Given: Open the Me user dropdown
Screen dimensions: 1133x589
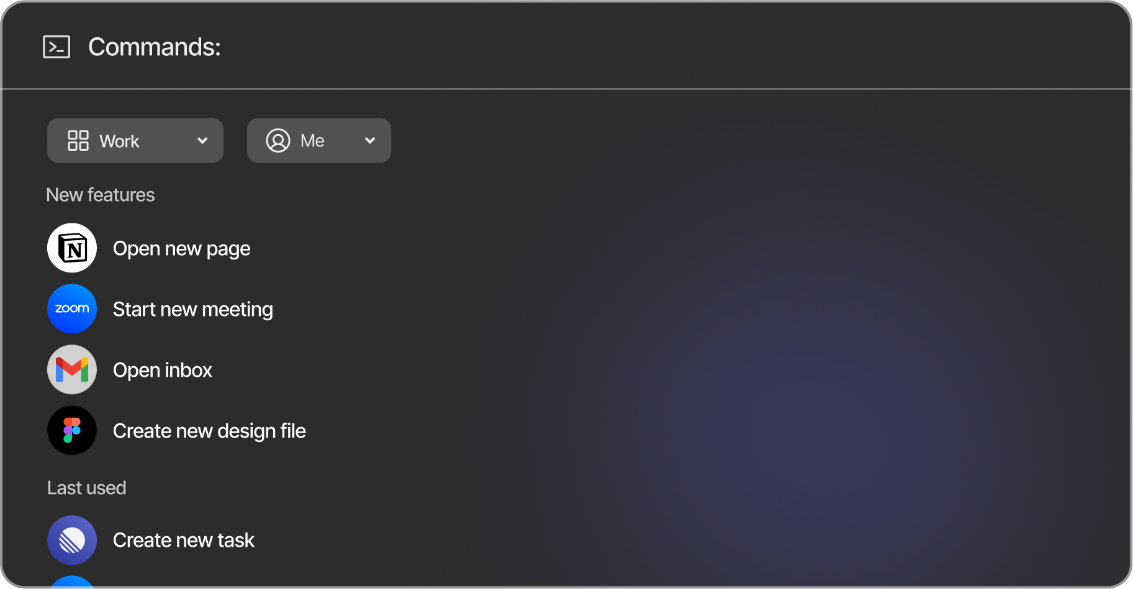Looking at the screenshot, I should (318, 141).
